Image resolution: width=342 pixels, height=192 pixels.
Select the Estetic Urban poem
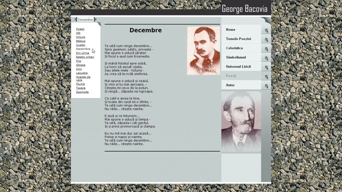click(x=85, y=57)
